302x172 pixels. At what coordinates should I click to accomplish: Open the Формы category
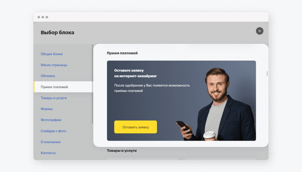click(x=47, y=109)
